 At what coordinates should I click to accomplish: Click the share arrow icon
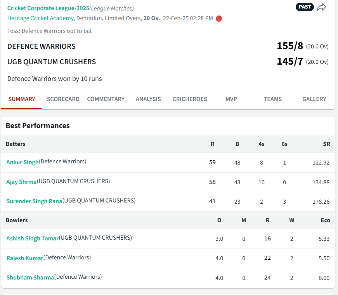tap(321, 7)
